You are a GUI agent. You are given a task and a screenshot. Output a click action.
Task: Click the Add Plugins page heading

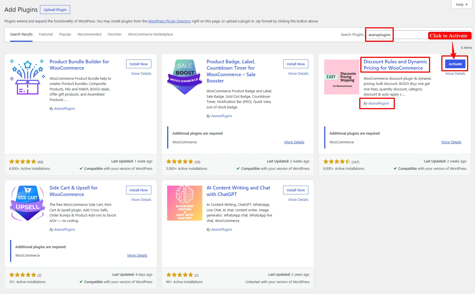(21, 10)
